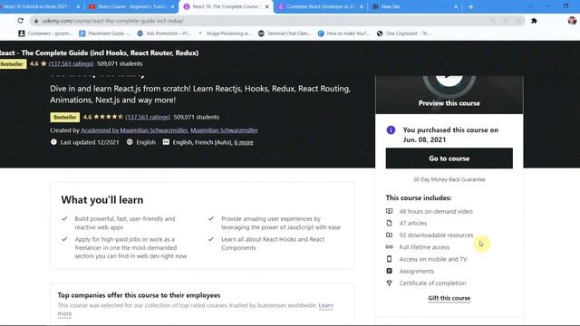Viewport: 580px width, 326px height.
Task: Open the Placement Guide bookmark
Action: [105, 34]
